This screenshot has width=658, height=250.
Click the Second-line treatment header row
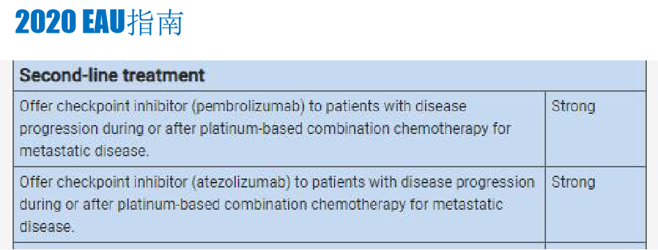coord(329,76)
